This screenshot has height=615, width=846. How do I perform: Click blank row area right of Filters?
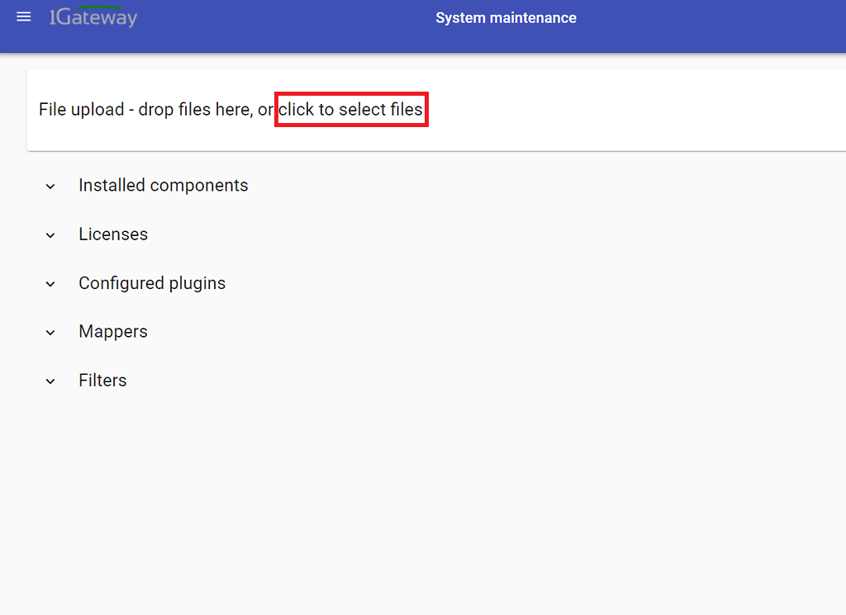(x=496, y=381)
